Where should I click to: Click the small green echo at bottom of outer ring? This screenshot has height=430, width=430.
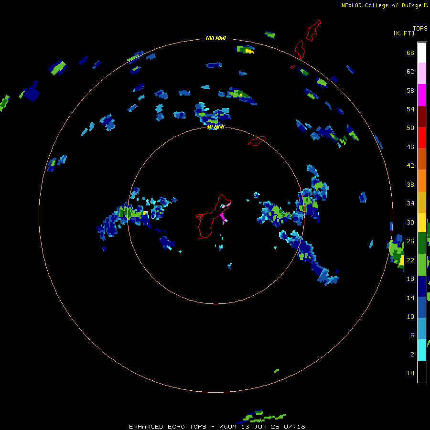[x=277, y=370]
